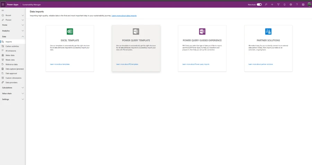
Task: Click the help question mark icon
Action: coord(297,5)
